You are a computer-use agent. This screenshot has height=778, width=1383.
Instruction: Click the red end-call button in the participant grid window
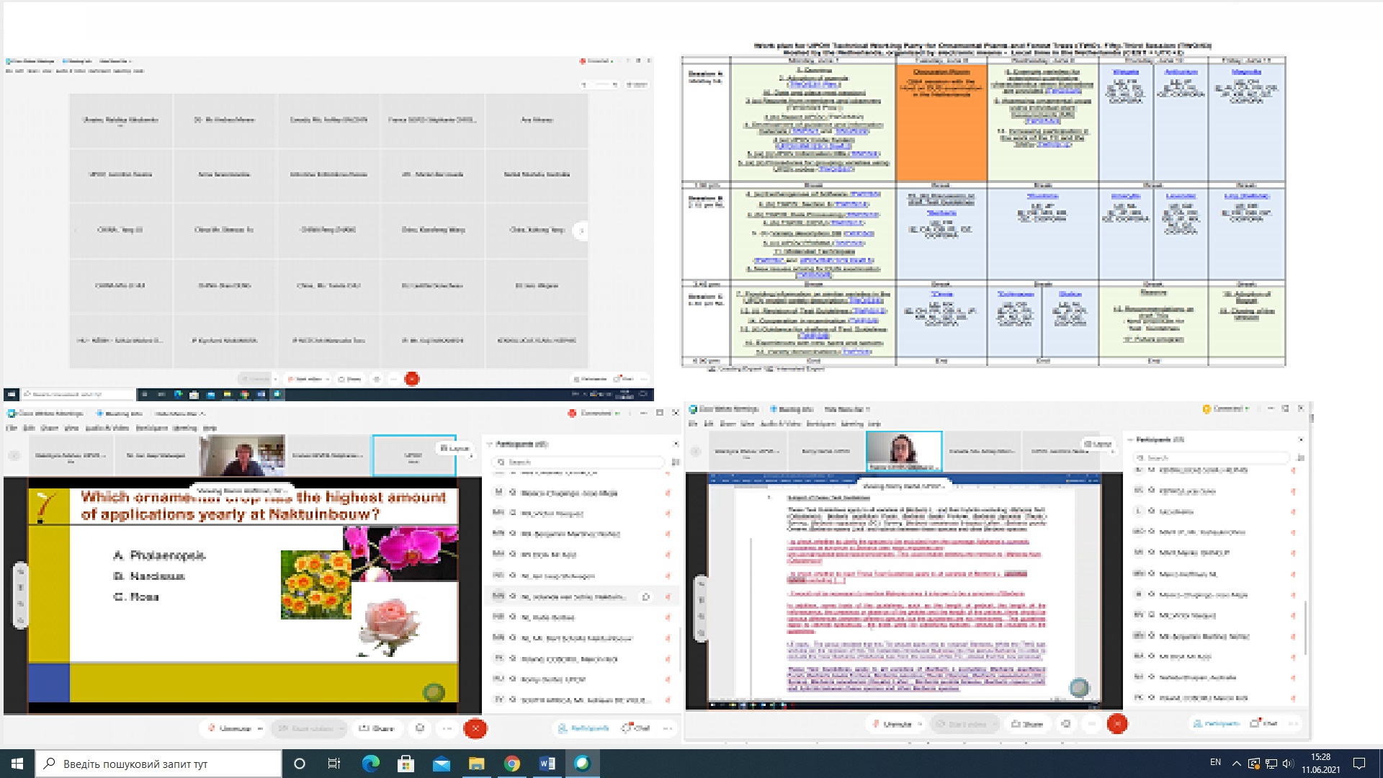[x=412, y=379]
